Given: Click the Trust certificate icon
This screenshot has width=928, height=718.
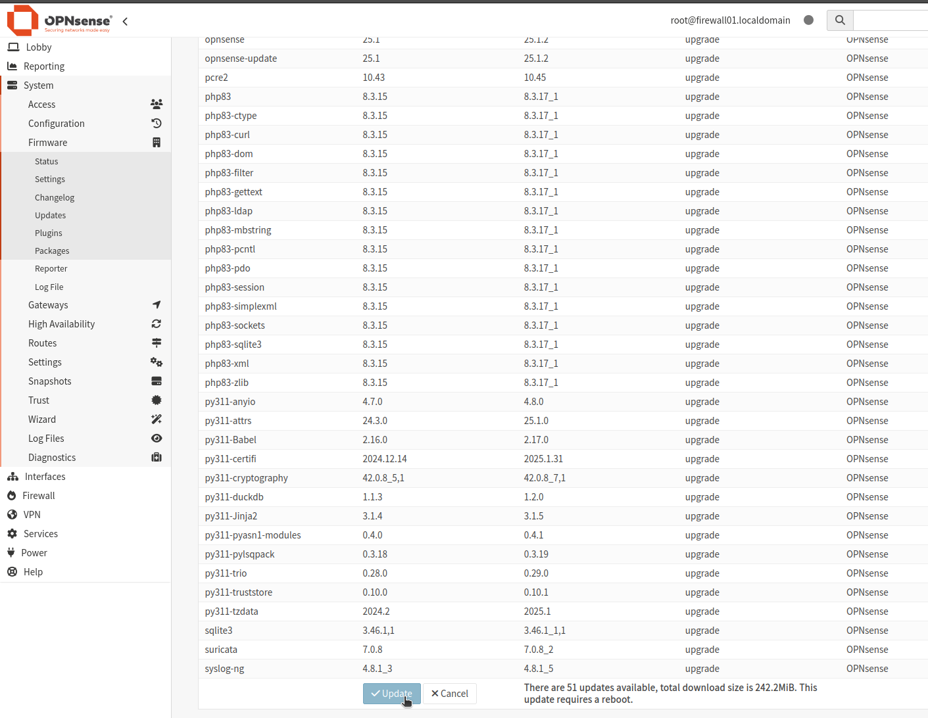Looking at the screenshot, I should (x=157, y=400).
